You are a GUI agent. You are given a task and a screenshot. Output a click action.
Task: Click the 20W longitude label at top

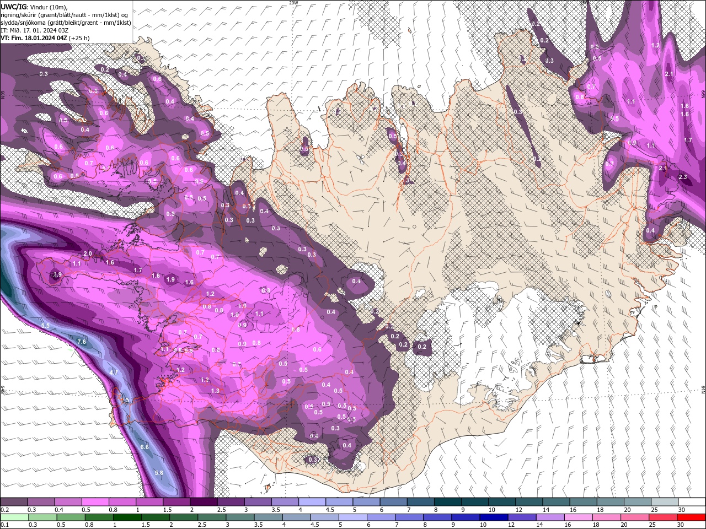293,3
